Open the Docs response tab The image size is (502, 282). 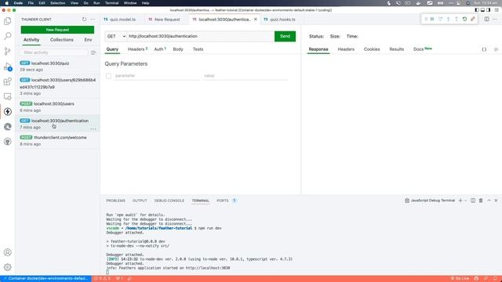pyautogui.click(x=422, y=49)
